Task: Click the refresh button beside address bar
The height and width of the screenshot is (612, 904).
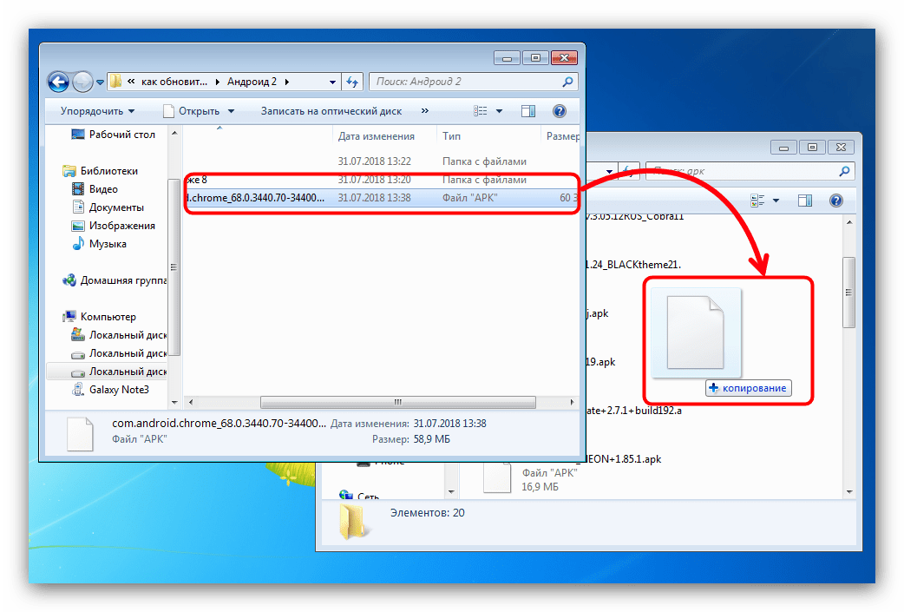Action: [352, 82]
